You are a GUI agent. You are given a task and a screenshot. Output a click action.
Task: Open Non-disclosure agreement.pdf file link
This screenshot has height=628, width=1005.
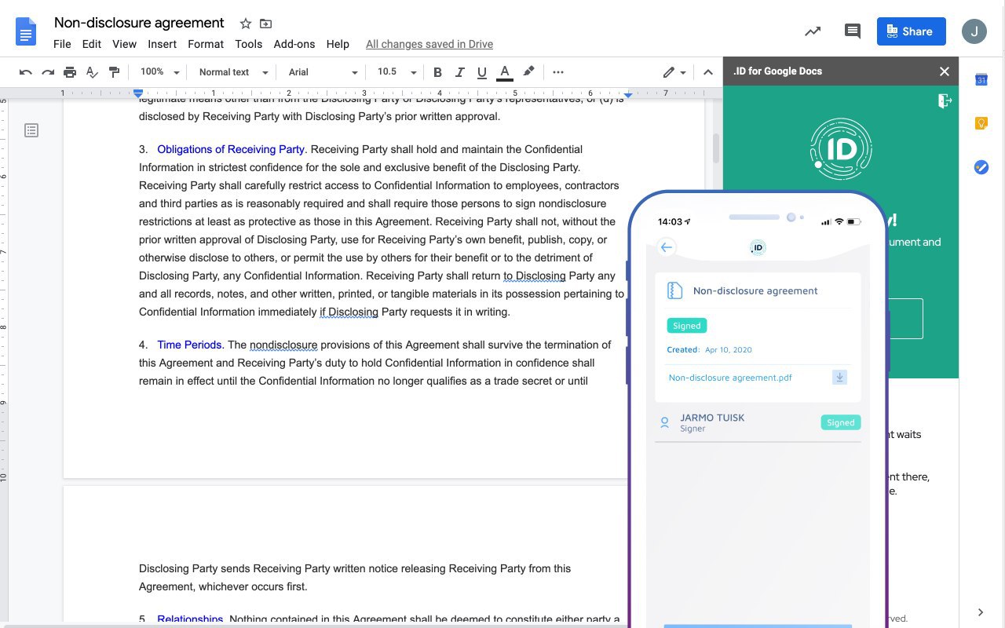(x=730, y=378)
